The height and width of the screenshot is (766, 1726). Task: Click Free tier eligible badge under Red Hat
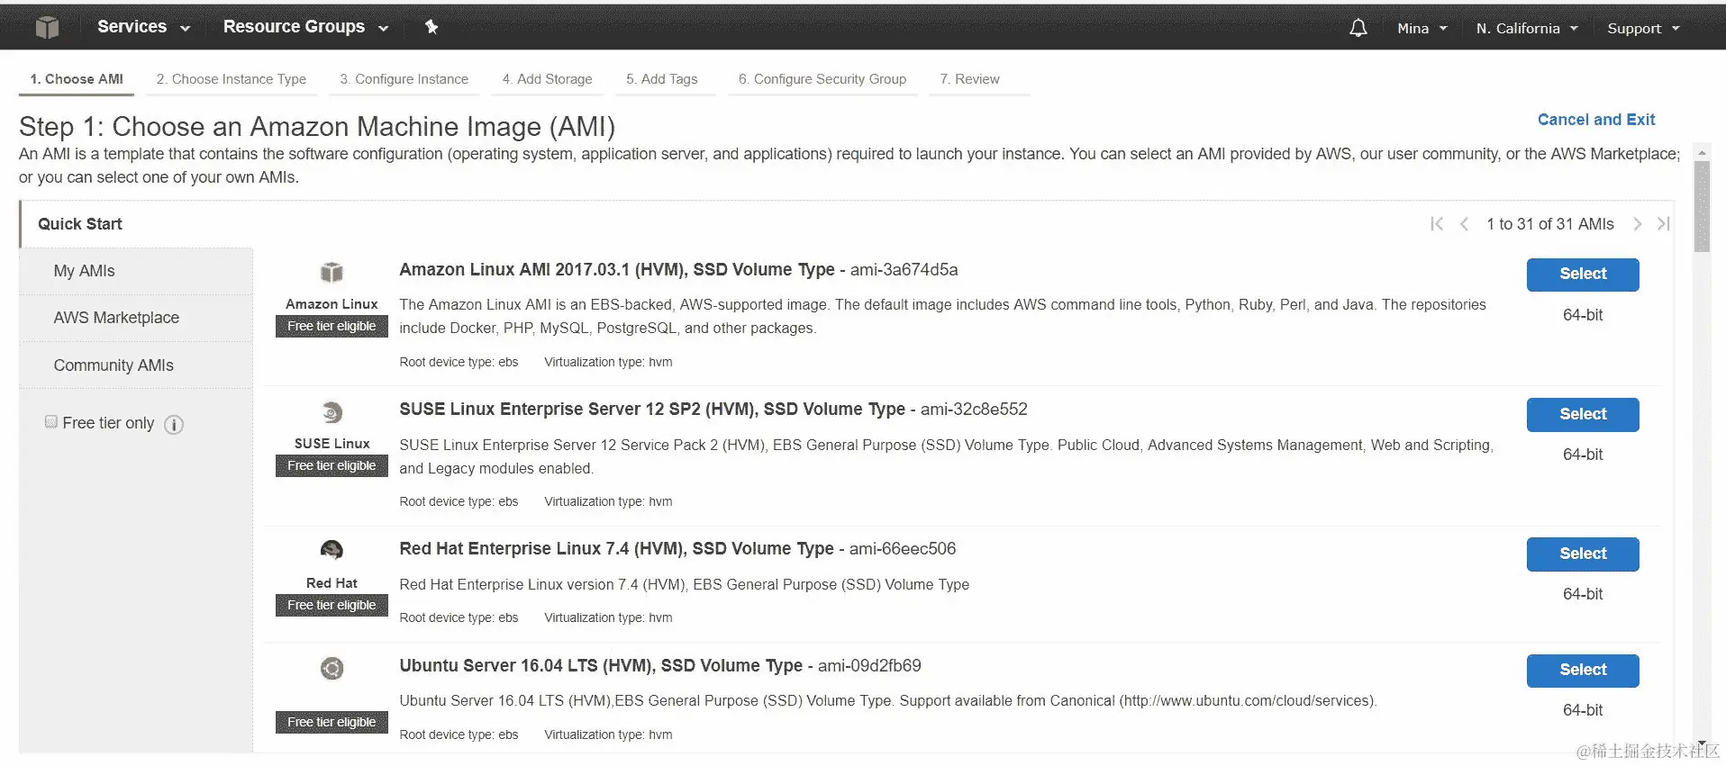(332, 606)
